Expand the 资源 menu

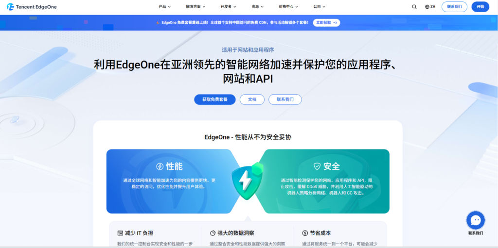pyautogui.click(x=257, y=7)
